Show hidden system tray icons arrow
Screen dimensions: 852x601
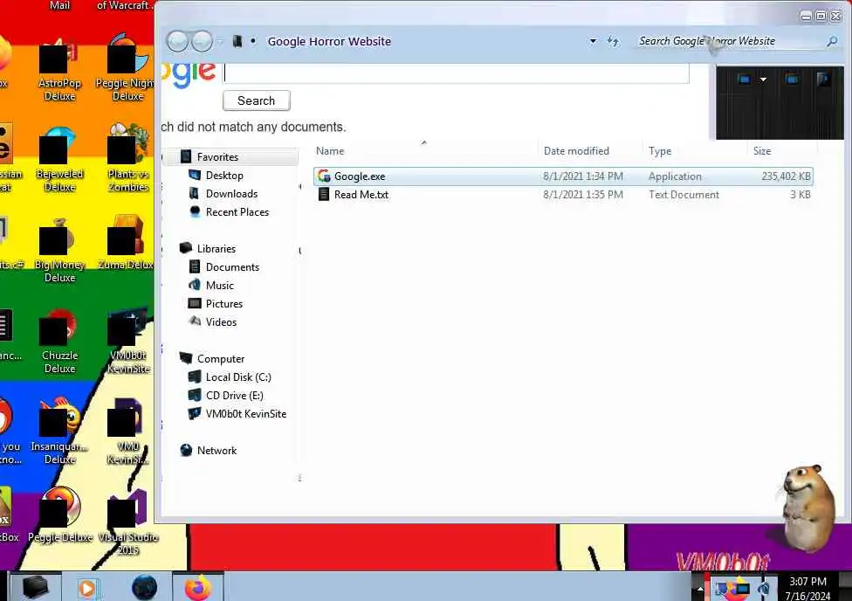point(700,589)
